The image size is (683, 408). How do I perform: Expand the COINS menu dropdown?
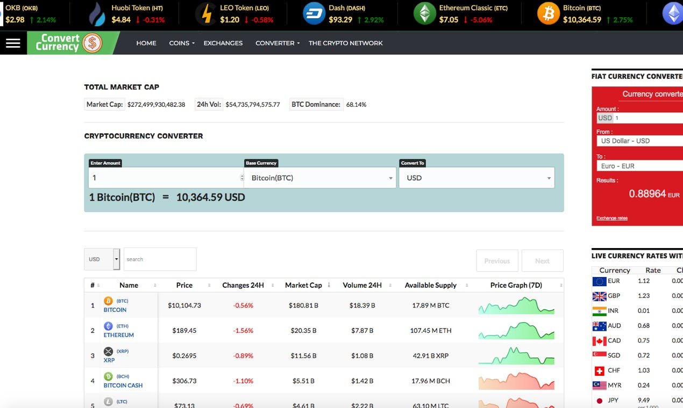pos(182,43)
